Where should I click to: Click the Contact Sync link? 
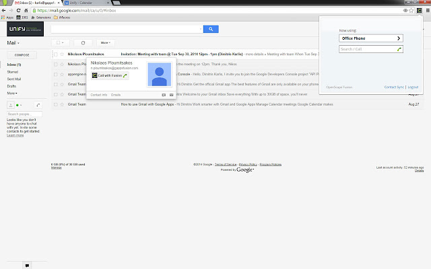coord(394,87)
